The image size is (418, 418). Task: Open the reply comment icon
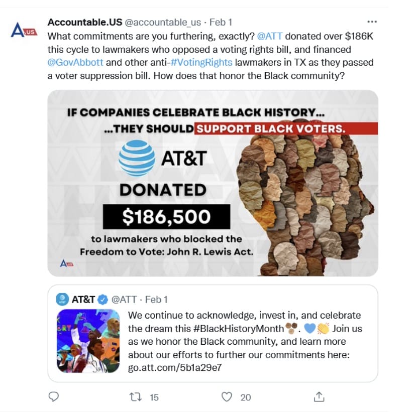pos(54,396)
